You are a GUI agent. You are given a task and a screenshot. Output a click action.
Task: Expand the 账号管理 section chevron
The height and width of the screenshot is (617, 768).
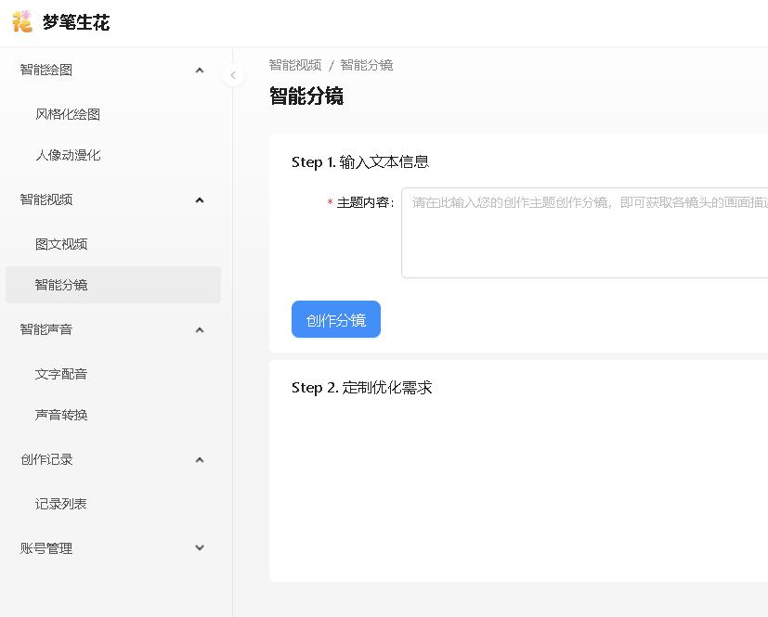tap(199, 548)
